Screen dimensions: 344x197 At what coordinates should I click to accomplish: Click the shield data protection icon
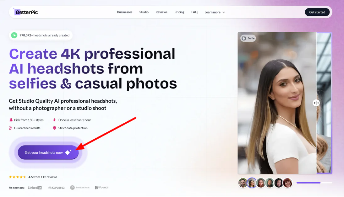tap(54, 128)
